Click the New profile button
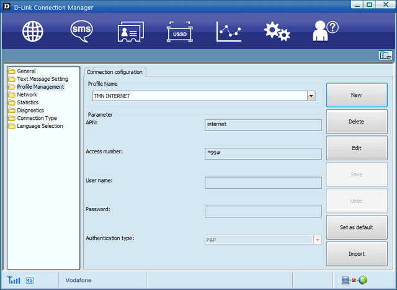 click(x=356, y=95)
